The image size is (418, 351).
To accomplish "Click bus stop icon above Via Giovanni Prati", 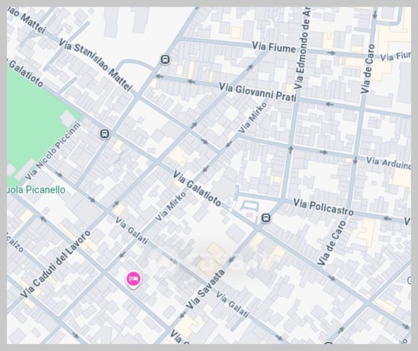I will [x=166, y=60].
